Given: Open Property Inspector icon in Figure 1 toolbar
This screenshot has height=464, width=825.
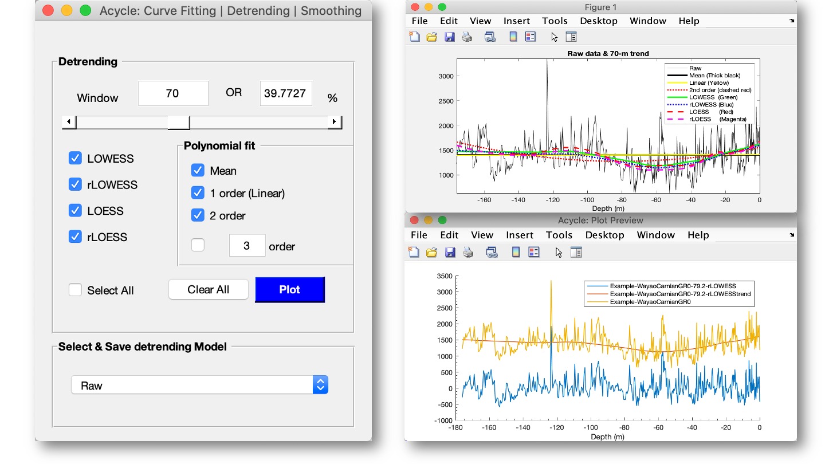Looking at the screenshot, I should [x=571, y=37].
